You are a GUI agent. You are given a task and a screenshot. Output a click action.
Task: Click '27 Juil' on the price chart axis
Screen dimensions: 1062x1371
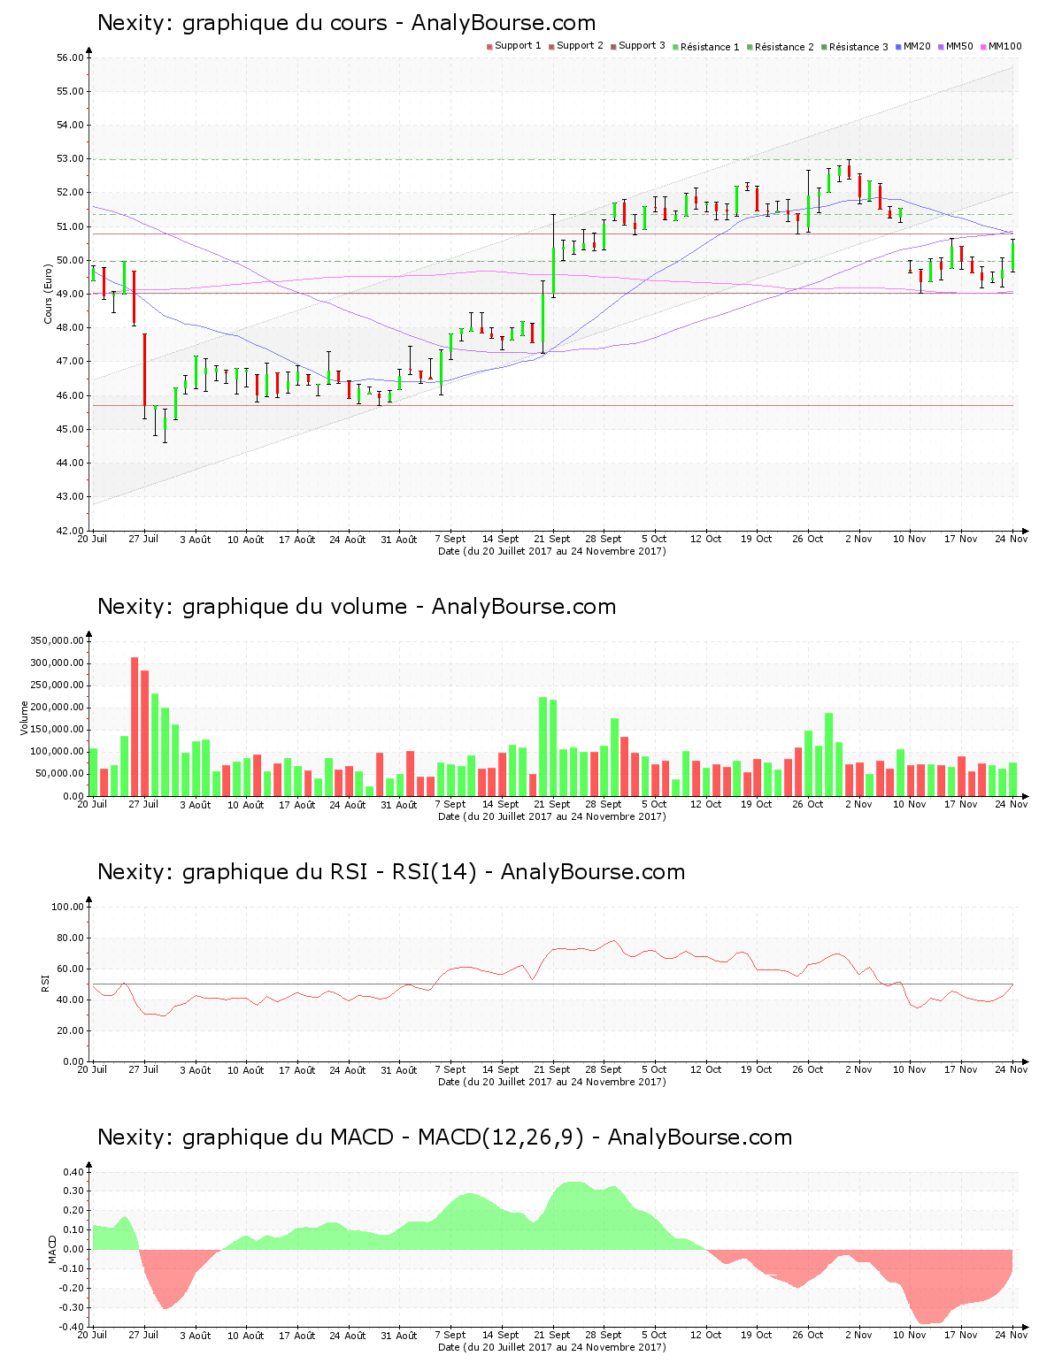[x=143, y=539]
